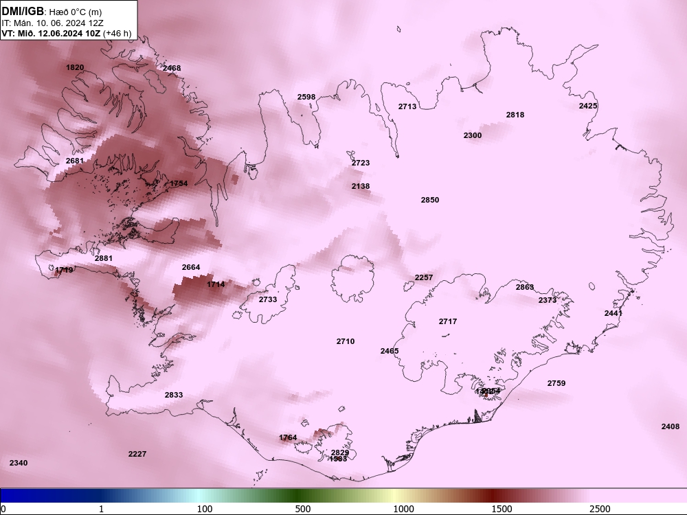Click the 2829 label on the southern glacier
The image size is (687, 515).
[x=340, y=453]
